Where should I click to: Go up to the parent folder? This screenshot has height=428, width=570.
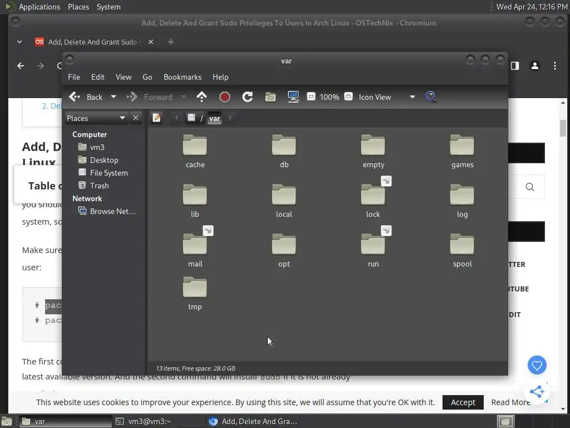(x=202, y=97)
